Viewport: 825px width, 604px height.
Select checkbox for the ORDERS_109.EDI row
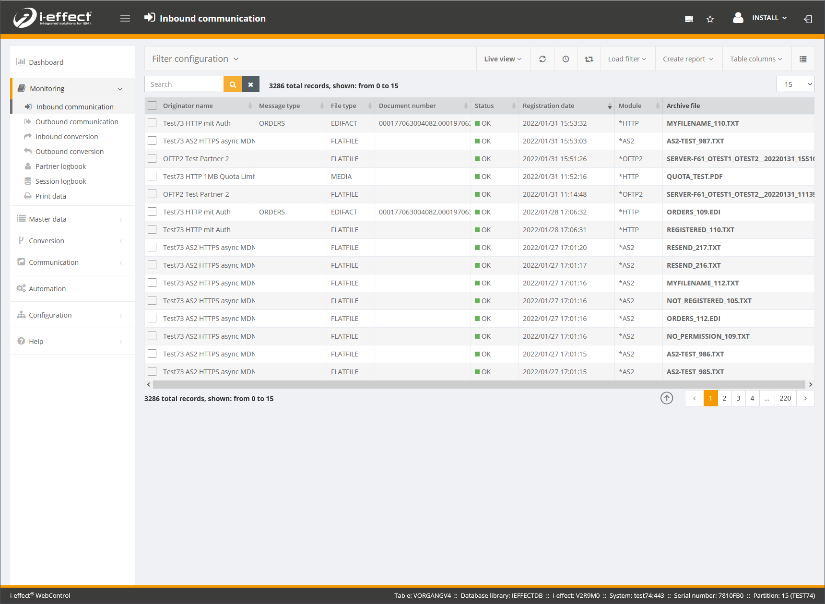coord(152,212)
